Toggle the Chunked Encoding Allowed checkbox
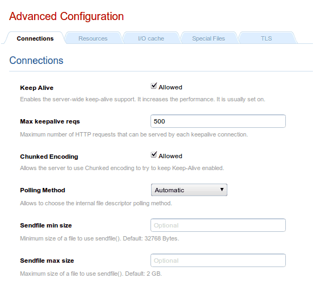 154,155
